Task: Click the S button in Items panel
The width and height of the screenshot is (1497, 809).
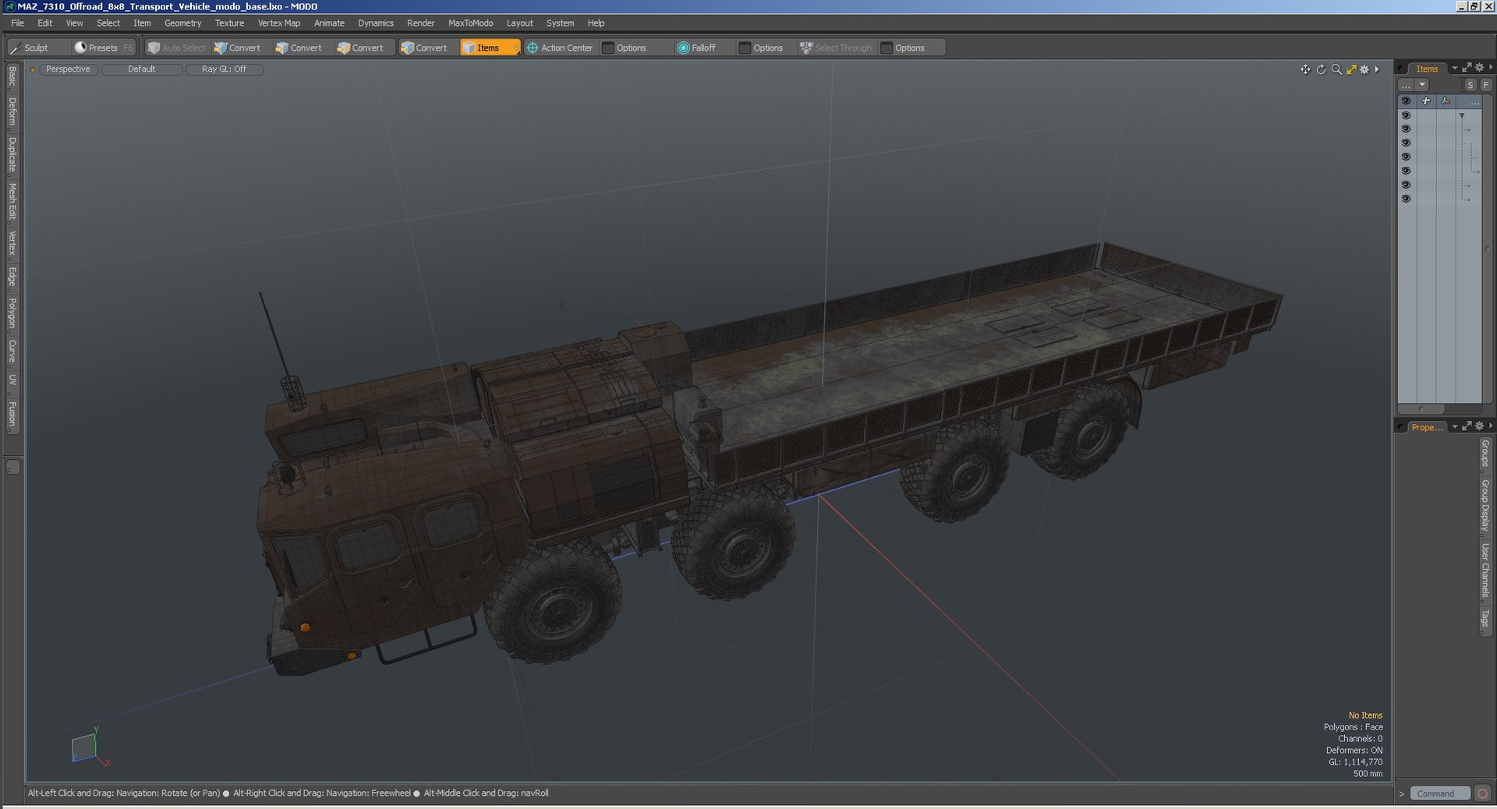Action: (x=1470, y=85)
